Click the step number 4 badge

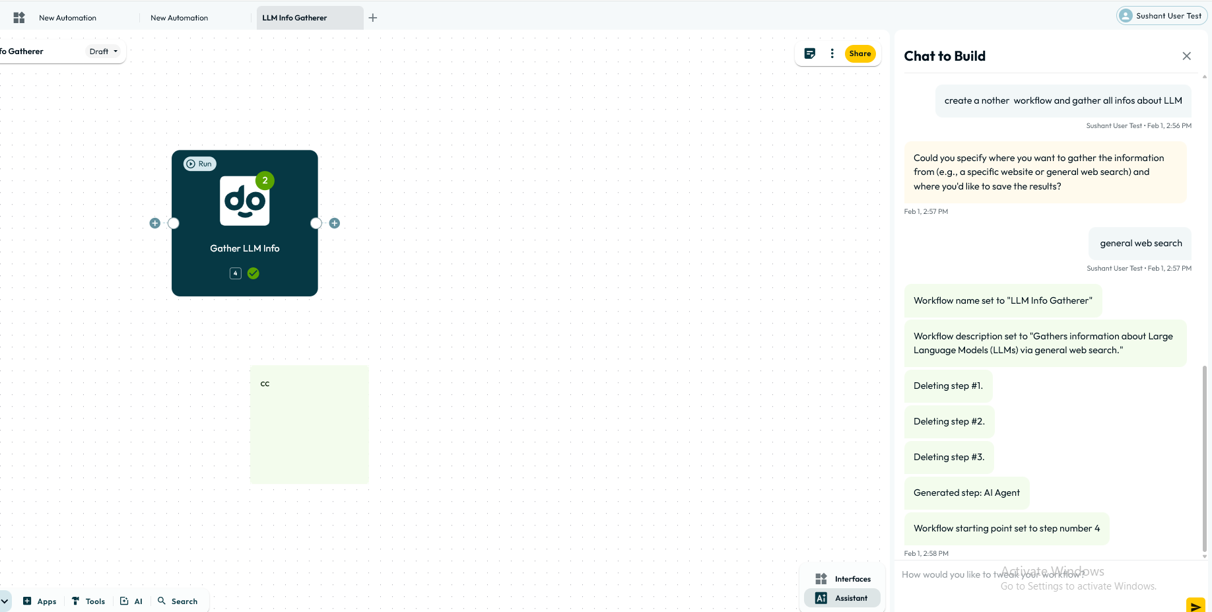click(236, 273)
